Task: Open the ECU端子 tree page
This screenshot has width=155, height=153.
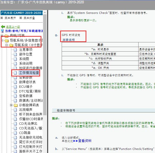Action: point(26,87)
